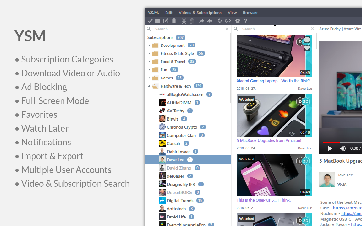
Task: Click the Computer Clan channel avatar
Action: point(162,135)
